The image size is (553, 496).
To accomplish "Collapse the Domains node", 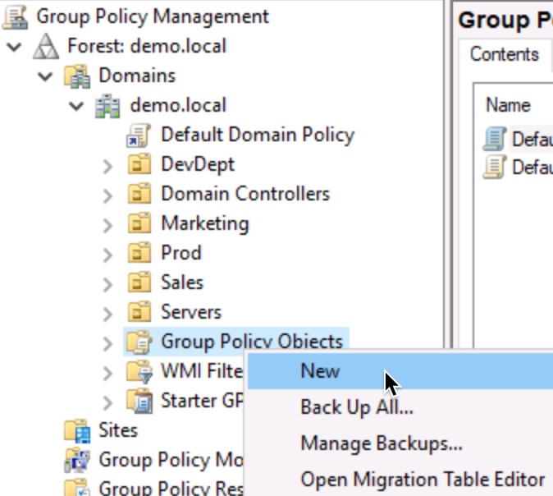I will click(x=45, y=76).
